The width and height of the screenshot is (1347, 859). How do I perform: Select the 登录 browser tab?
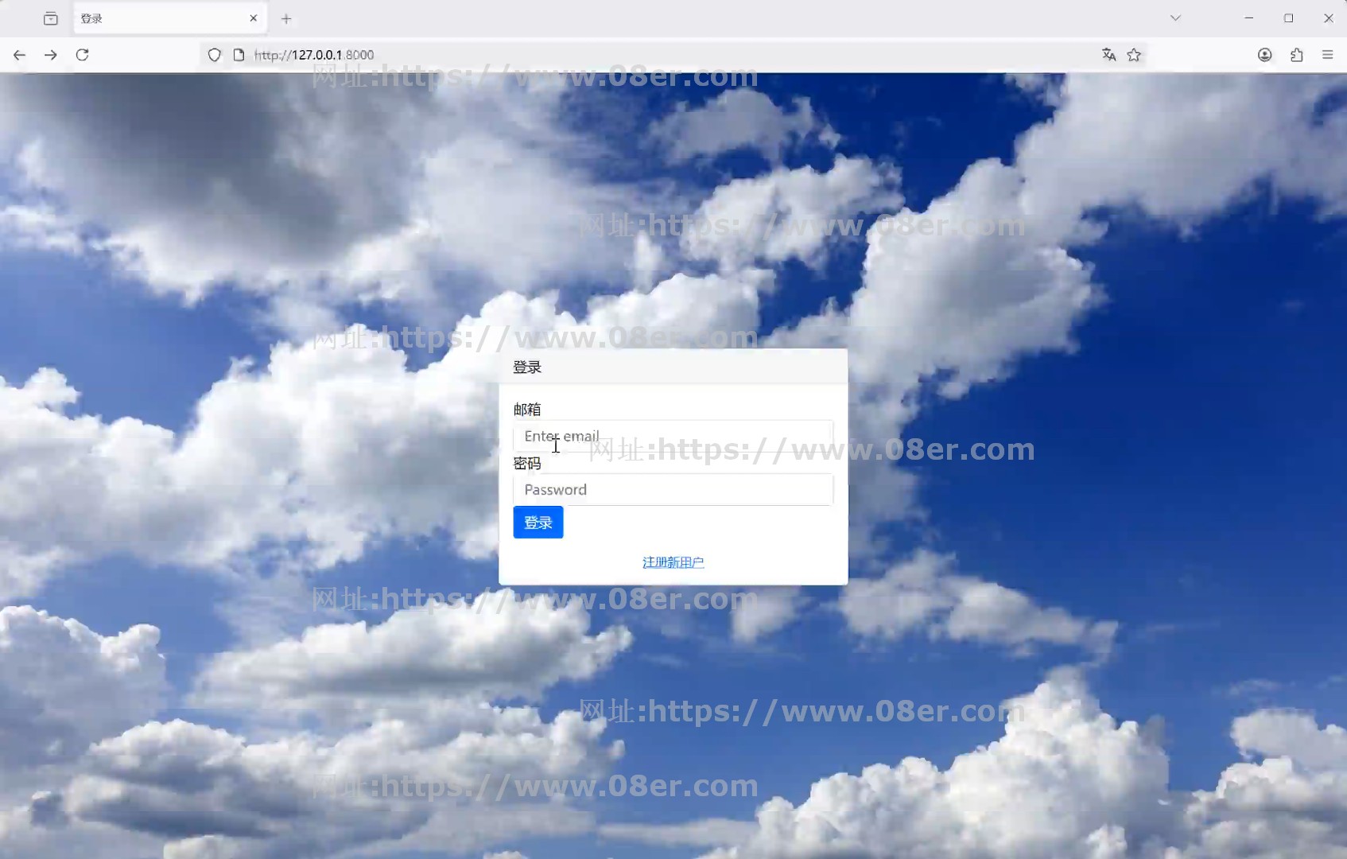[159, 18]
